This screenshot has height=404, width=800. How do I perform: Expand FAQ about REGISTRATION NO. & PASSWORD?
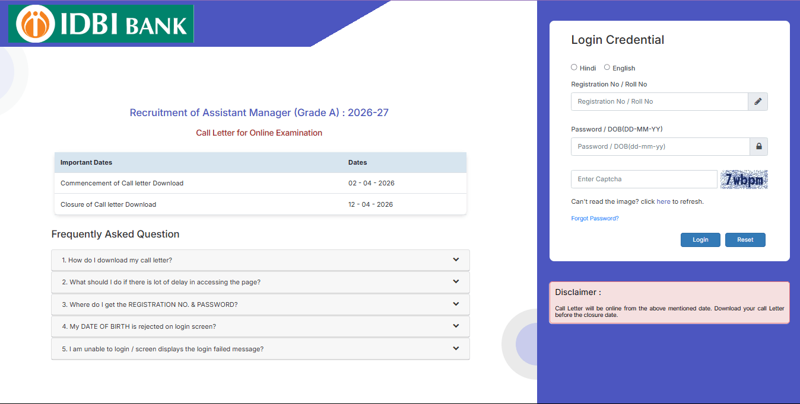(x=260, y=304)
